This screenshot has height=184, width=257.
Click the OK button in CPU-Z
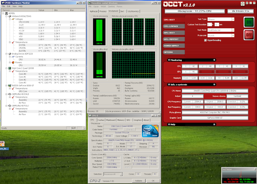click(153, 181)
